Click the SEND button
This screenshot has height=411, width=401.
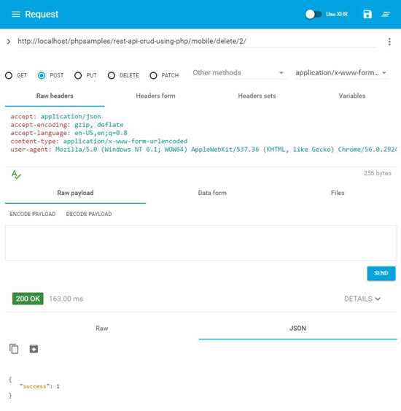[381, 273]
